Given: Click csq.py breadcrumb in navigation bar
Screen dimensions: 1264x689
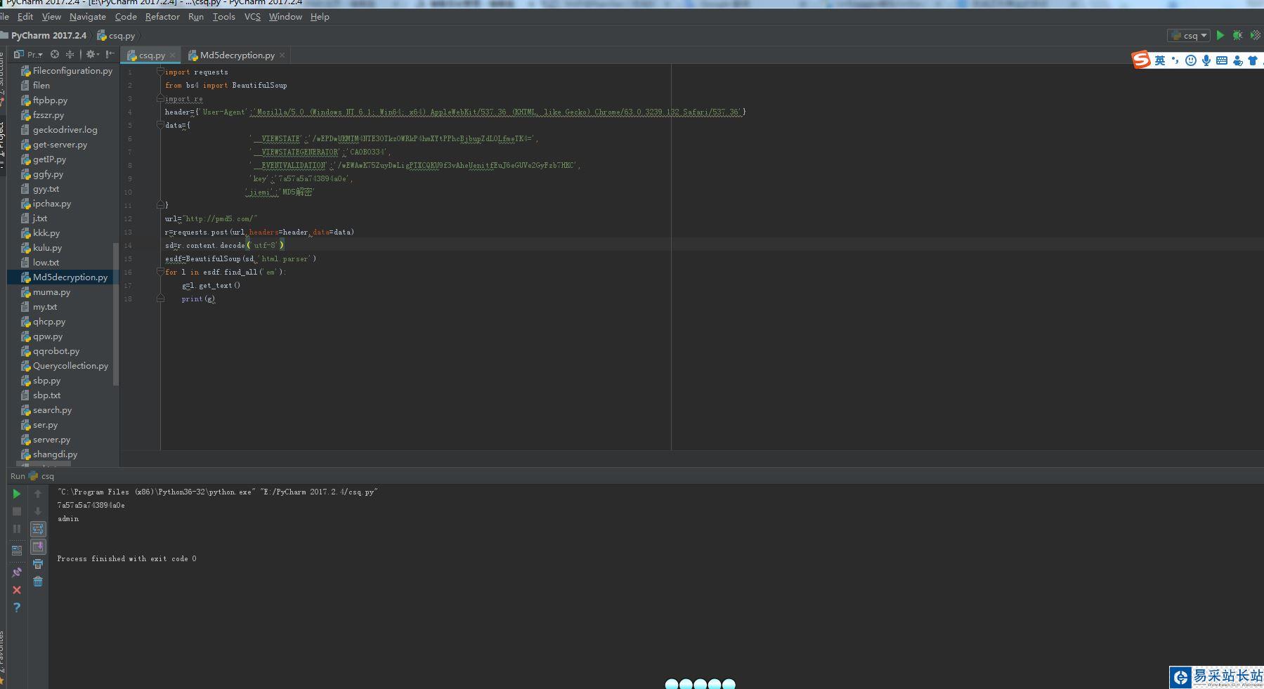Looking at the screenshot, I should click(x=117, y=35).
